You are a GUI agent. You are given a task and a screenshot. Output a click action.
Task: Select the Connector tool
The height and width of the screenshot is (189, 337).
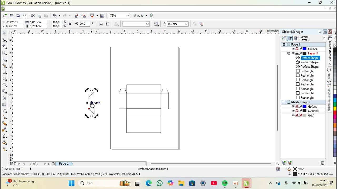(x=4, y=117)
